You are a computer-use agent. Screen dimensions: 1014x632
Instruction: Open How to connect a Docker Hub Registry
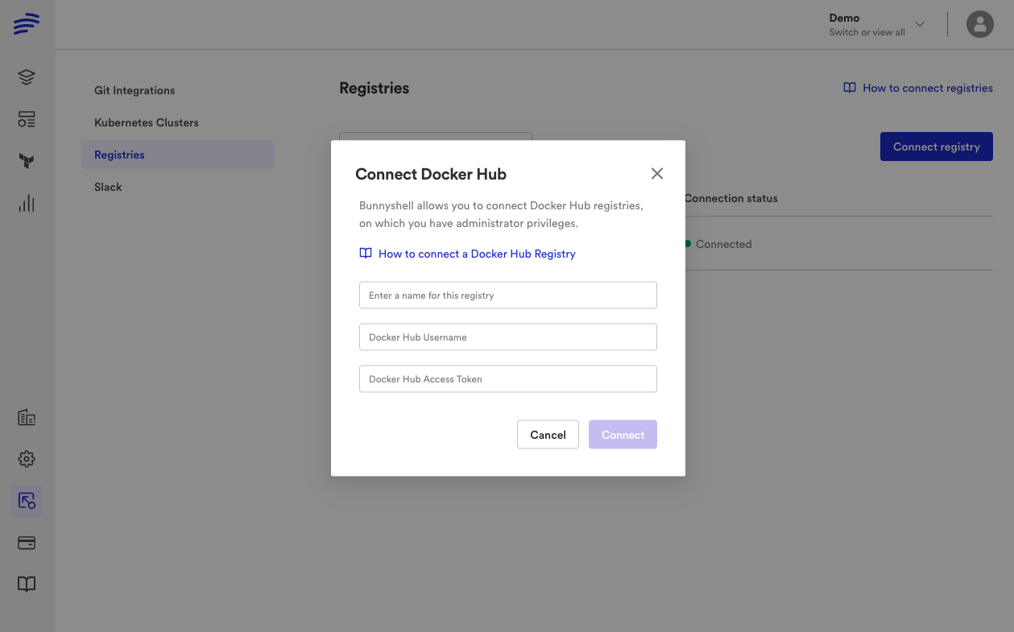[477, 254]
